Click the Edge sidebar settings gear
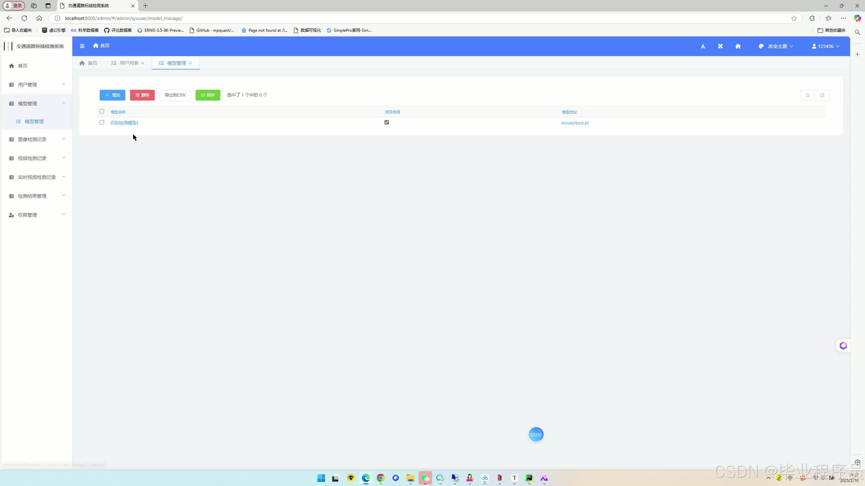 click(x=857, y=462)
